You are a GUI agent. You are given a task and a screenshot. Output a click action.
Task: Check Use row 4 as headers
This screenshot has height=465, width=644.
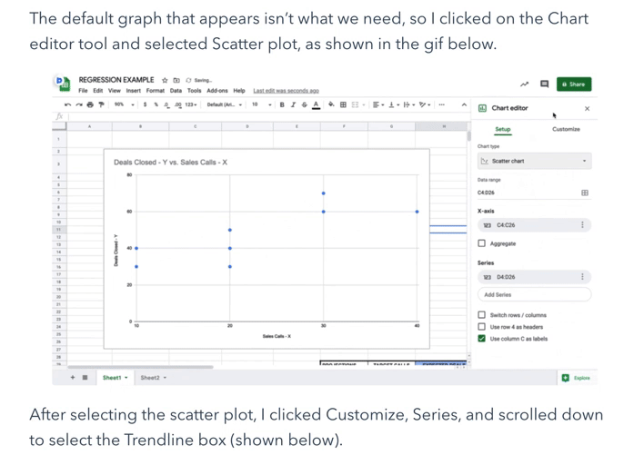[x=482, y=327]
